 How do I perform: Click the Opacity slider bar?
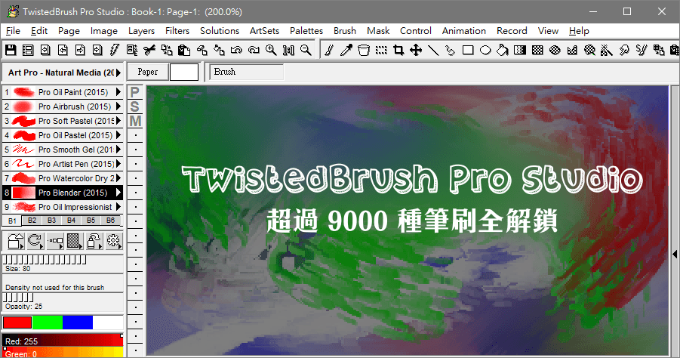click(18, 298)
